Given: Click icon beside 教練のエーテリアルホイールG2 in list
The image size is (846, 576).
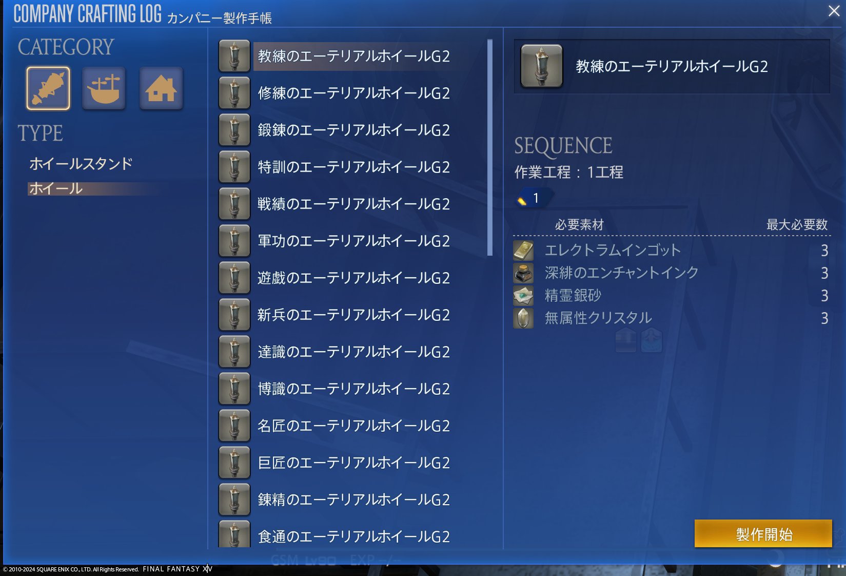Looking at the screenshot, I should point(234,56).
